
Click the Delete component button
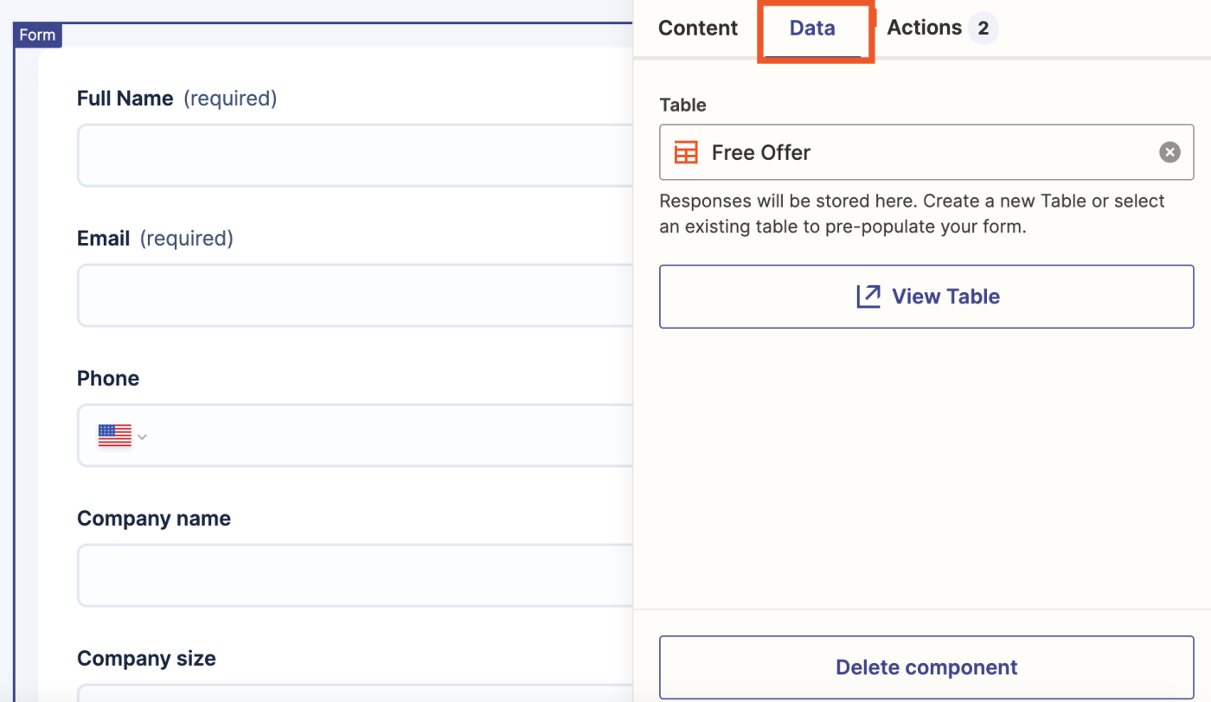(x=926, y=667)
